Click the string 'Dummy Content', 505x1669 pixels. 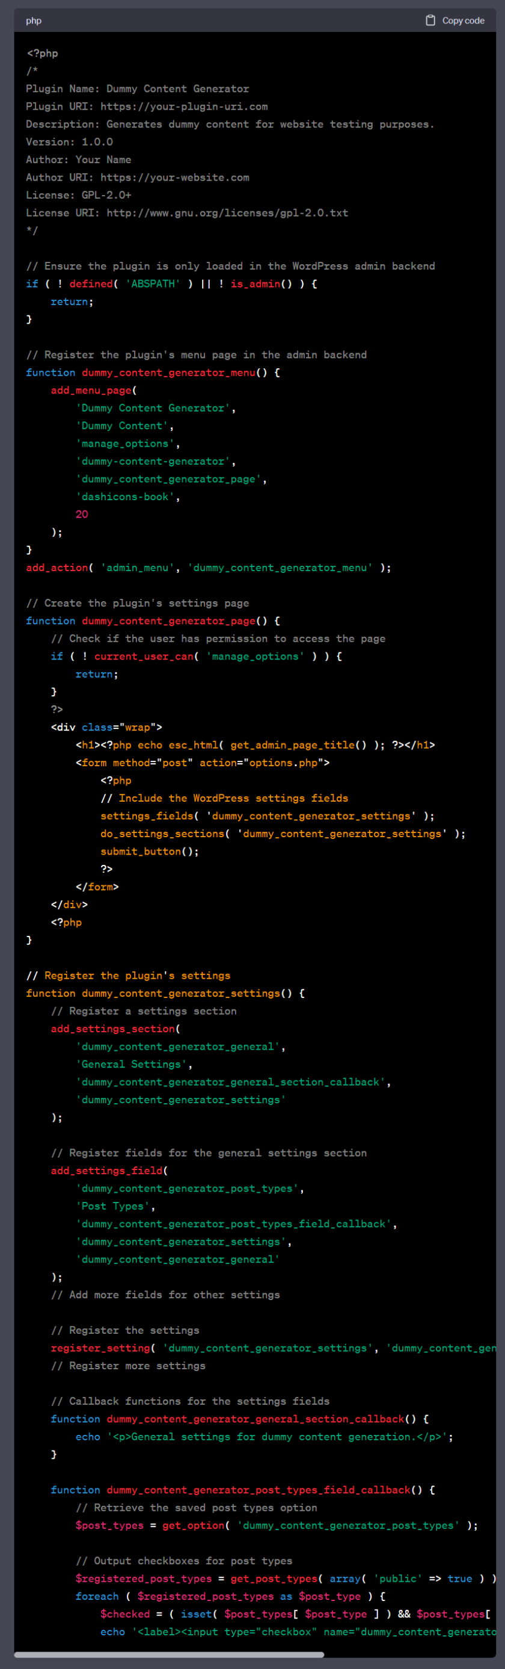pyautogui.click(x=124, y=426)
